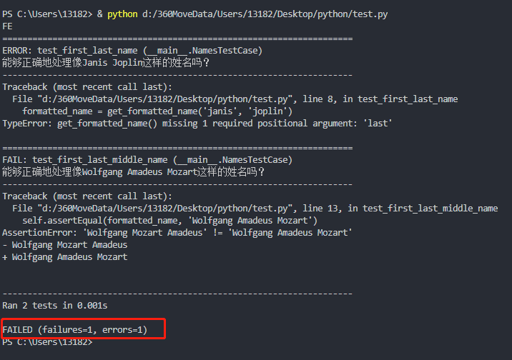The height and width of the screenshot is (360, 512).
Task: Click the first 'Traceback (most recent call last)' line
Action: click(87, 87)
